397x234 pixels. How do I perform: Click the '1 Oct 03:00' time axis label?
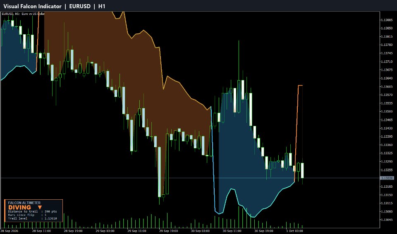click(295, 231)
